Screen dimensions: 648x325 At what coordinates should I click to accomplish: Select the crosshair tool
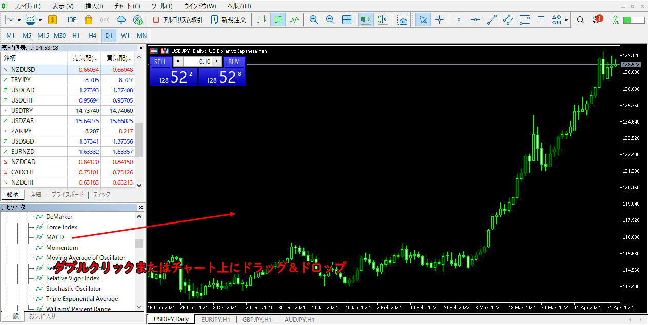pyautogui.click(x=439, y=19)
